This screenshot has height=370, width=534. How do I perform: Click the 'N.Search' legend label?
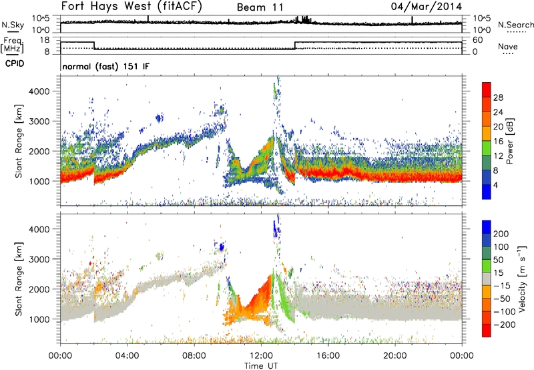tap(516, 25)
